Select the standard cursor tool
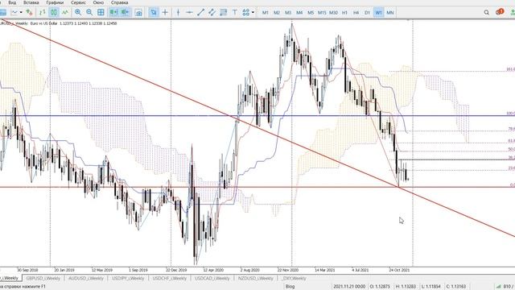Viewport: 515px width, 290px height. [x=154, y=13]
